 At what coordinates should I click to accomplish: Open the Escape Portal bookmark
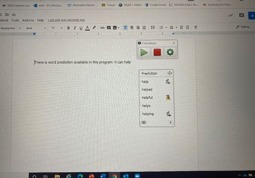pos(155,5)
